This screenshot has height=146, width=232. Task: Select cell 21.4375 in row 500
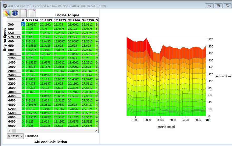[x=60, y=29]
